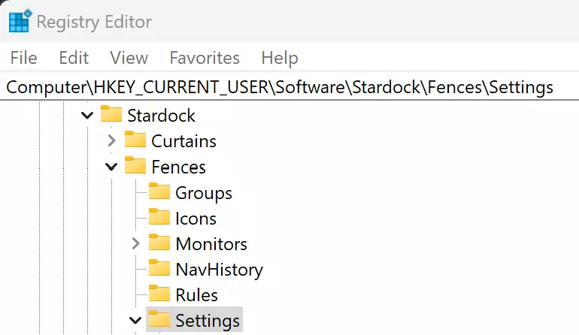This screenshot has width=579, height=335.
Task: Open the Favorites menu
Action: (x=205, y=58)
